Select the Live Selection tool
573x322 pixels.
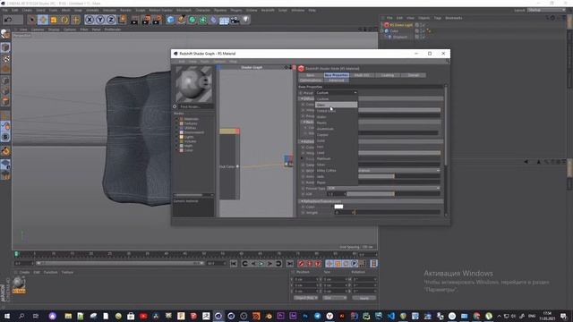[x=32, y=20]
